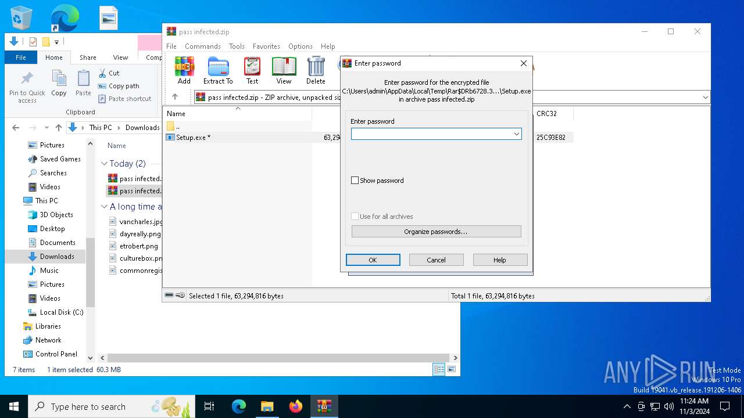Go up one folder in Explorer

[x=59, y=128]
